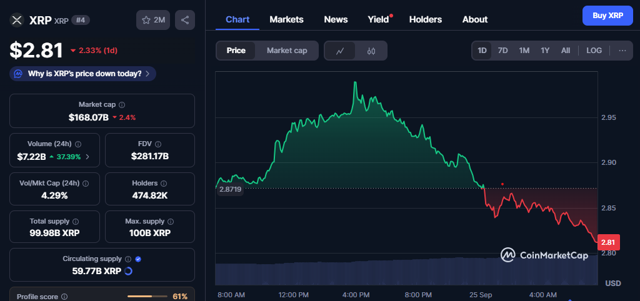Click the red news marker on chart
Viewport: 640px width, 301px height.
click(502, 184)
